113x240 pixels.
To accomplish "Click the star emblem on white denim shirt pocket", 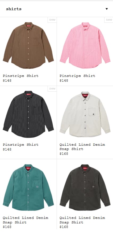I will tap(93, 114).
